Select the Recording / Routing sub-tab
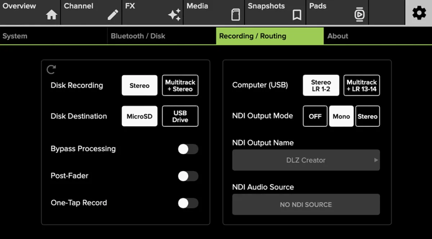 tap(270, 36)
